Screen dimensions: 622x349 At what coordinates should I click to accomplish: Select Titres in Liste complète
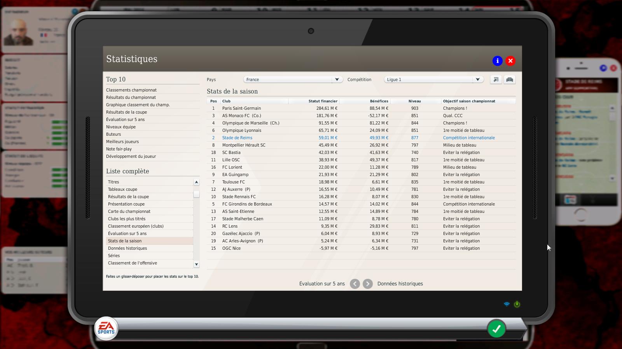pyautogui.click(x=150, y=182)
